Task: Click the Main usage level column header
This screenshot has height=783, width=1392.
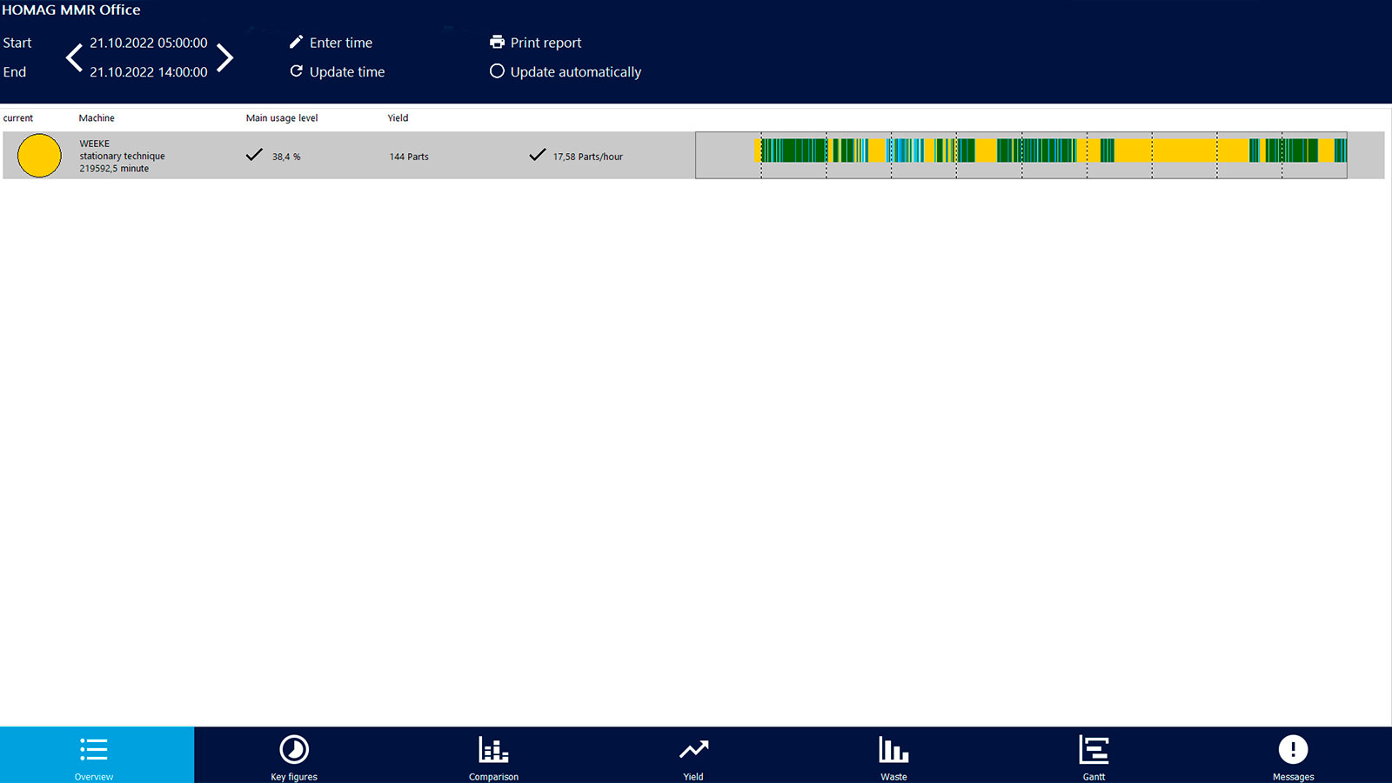Action: coord(282,117)
